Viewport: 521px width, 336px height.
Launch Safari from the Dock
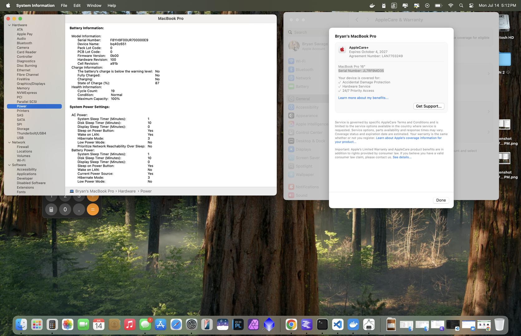tap(176, 325)
